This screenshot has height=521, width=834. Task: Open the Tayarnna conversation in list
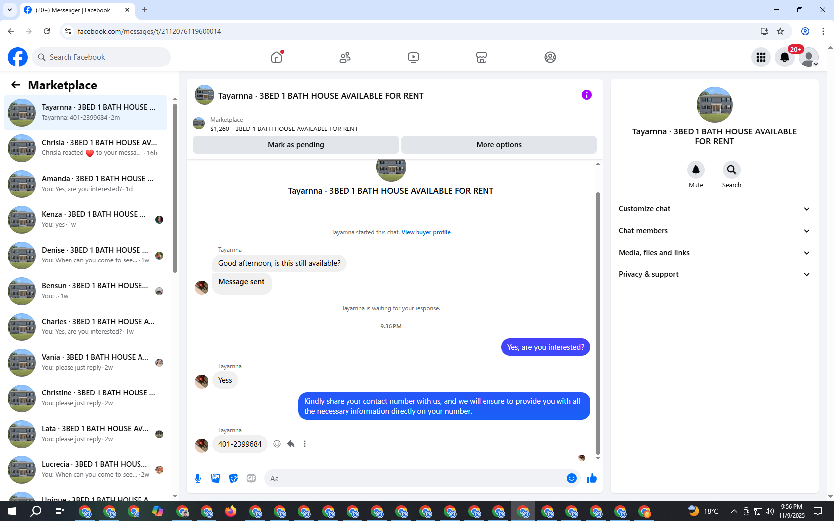86,113
